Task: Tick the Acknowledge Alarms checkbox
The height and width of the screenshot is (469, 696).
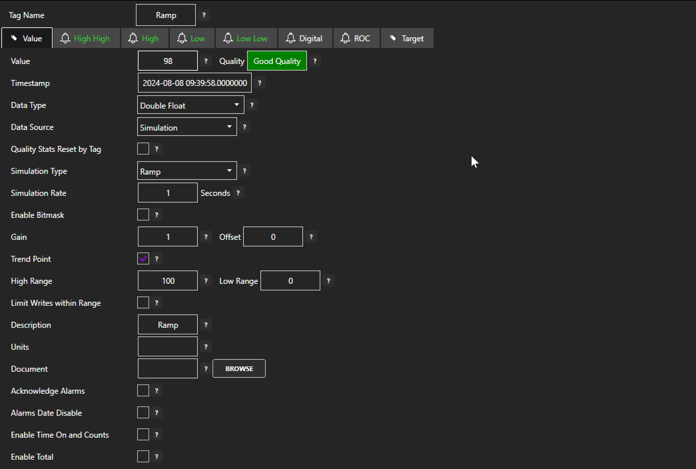Action: point(143,391)
